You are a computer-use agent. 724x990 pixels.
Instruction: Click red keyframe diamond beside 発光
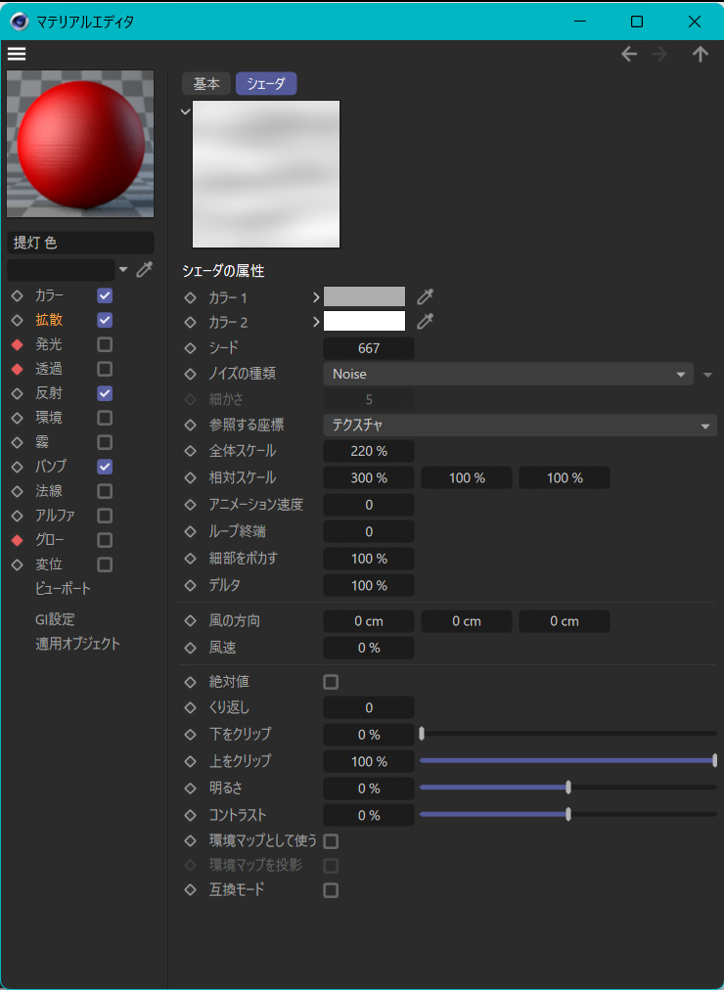17,344
